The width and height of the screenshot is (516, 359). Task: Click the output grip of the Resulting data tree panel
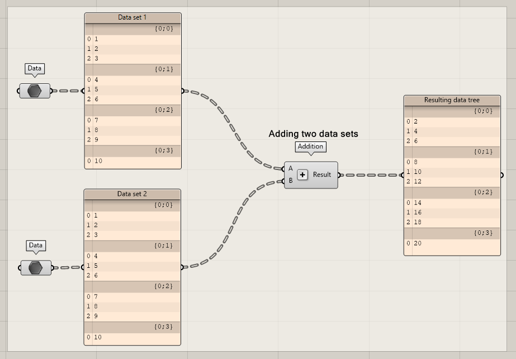tap(502, 174)
